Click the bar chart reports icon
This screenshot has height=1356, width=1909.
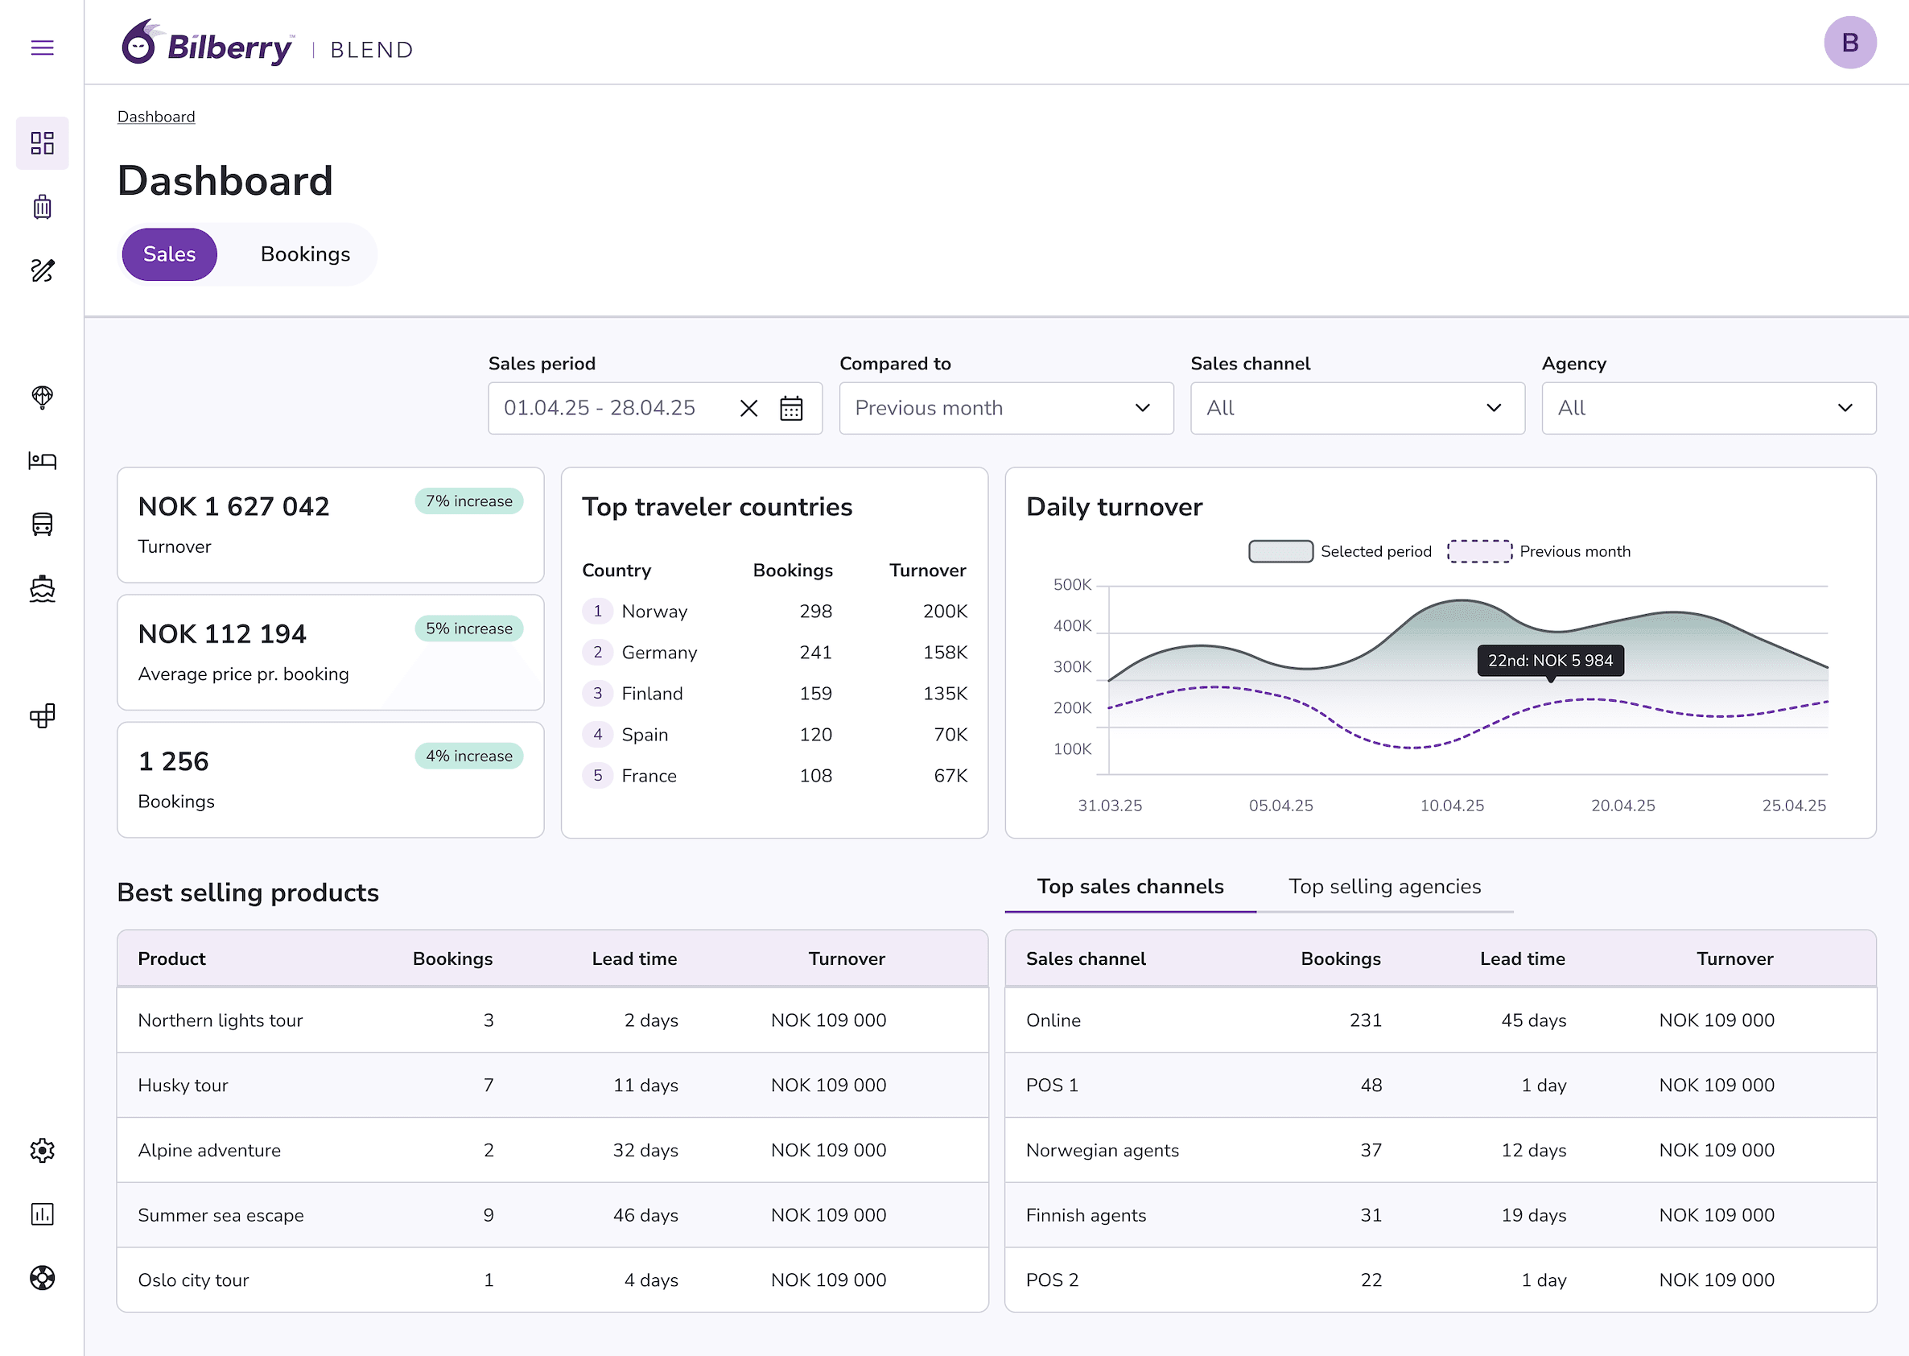pyautogui.click(x=42, y=1214)
